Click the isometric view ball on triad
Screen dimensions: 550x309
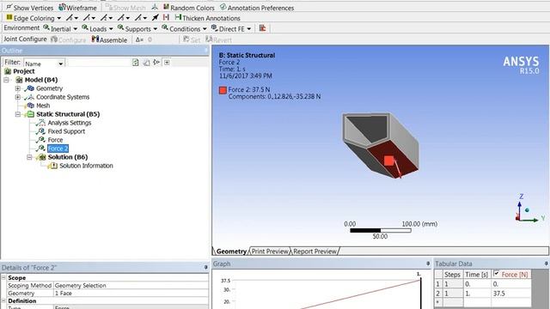527,210
